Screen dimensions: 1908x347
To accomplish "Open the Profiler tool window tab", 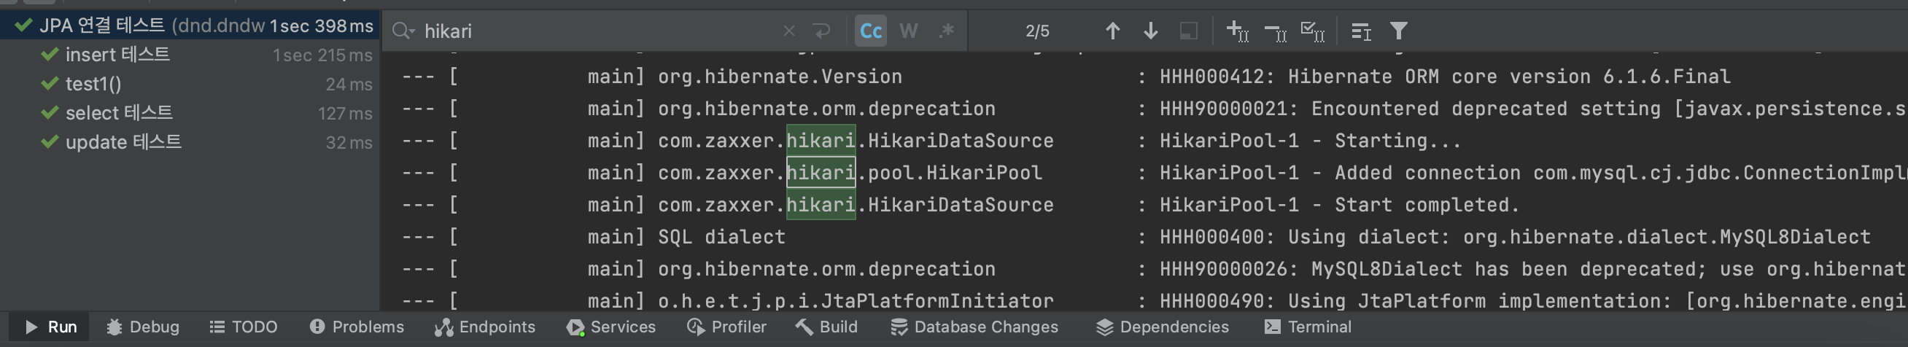I will pos(726,327).
